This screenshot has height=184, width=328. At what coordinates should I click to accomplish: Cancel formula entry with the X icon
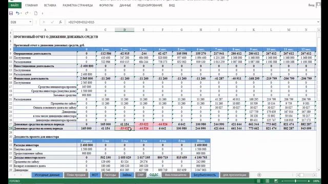(44, 22)
